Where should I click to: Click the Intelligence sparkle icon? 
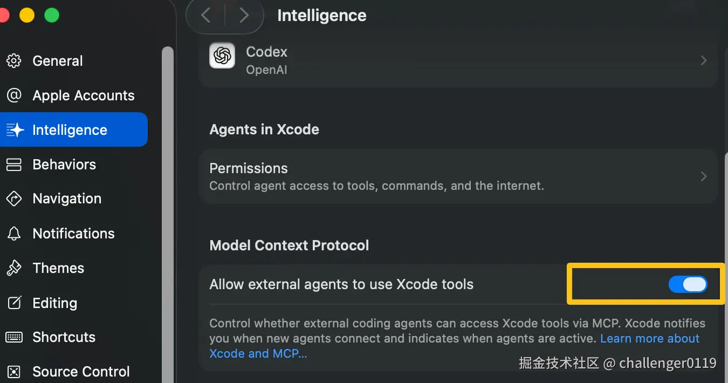pyautogui.click(x=15, y=130)
